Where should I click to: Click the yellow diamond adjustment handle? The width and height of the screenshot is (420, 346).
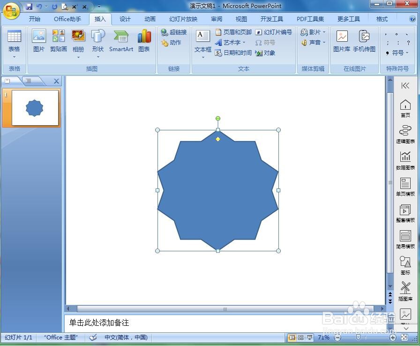coord(218,139)
